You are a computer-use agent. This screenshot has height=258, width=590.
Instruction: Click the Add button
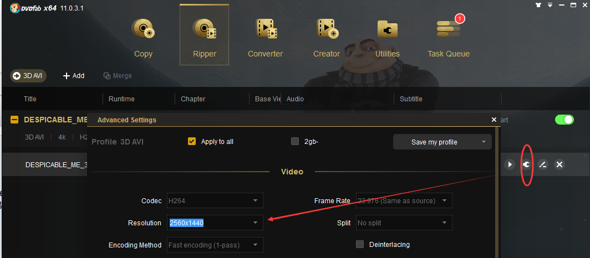coord(73,76)
